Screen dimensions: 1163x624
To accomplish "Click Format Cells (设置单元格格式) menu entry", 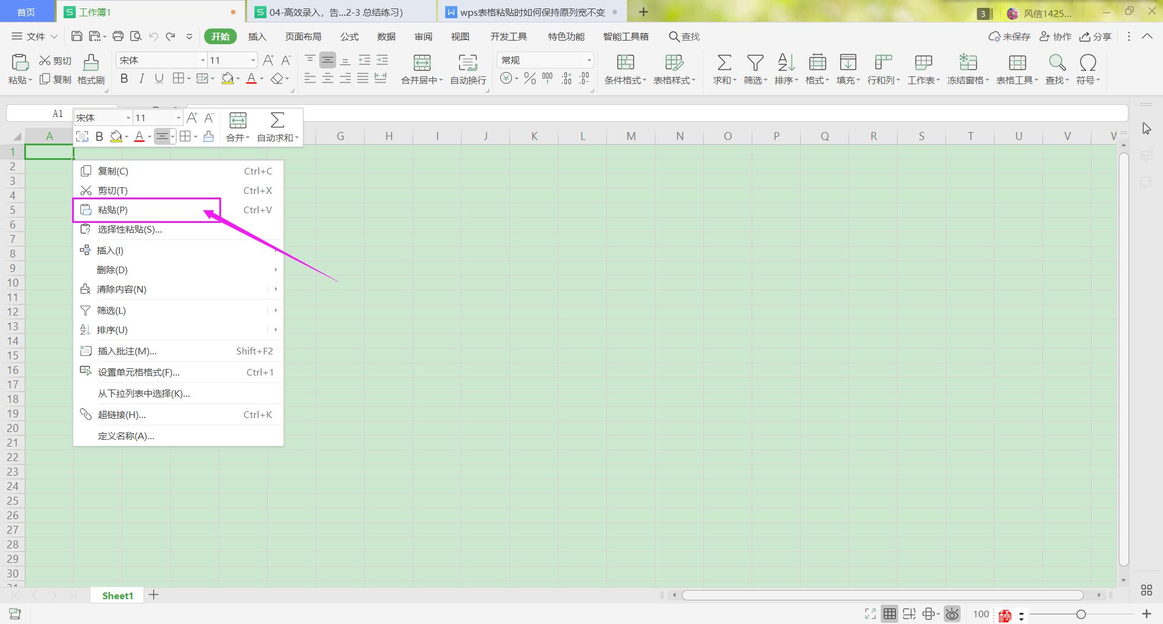I will pos(139,373).
